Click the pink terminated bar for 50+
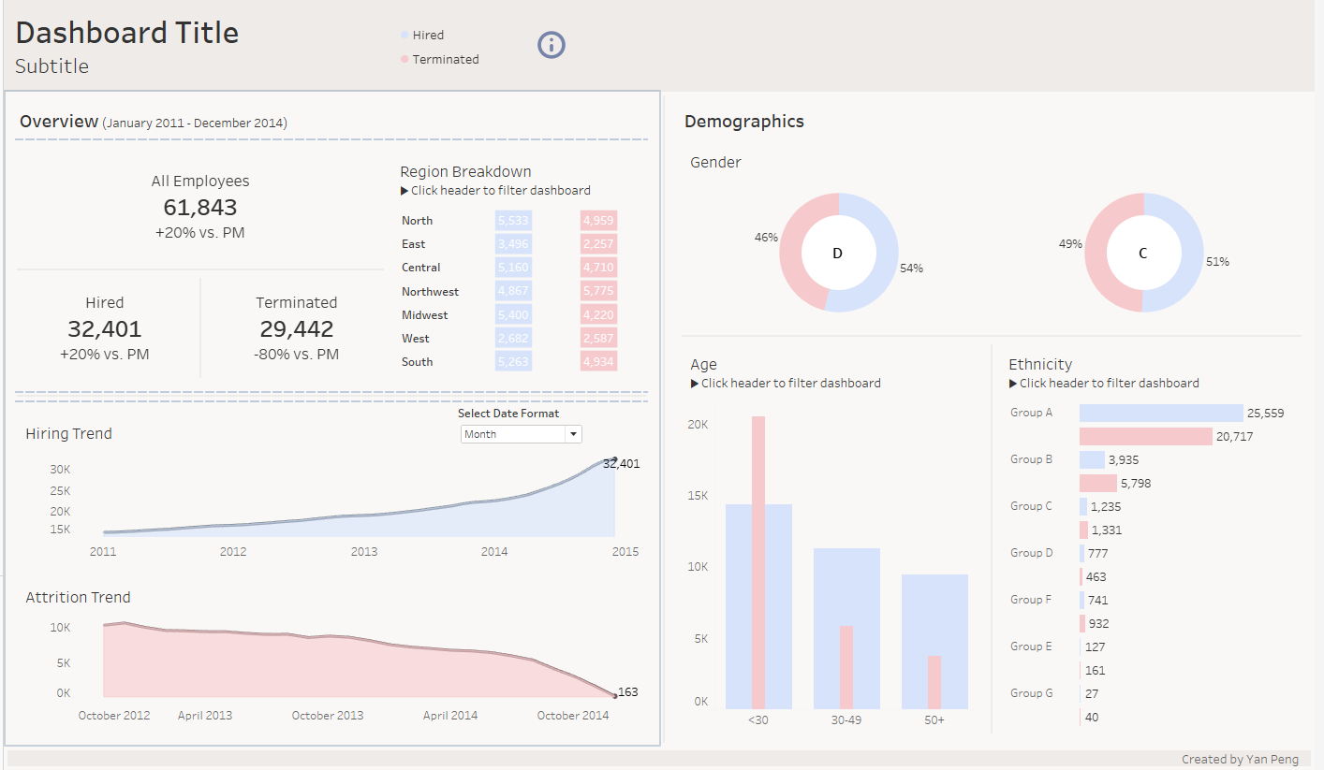The image size is (1324, 770). [934, 682]
